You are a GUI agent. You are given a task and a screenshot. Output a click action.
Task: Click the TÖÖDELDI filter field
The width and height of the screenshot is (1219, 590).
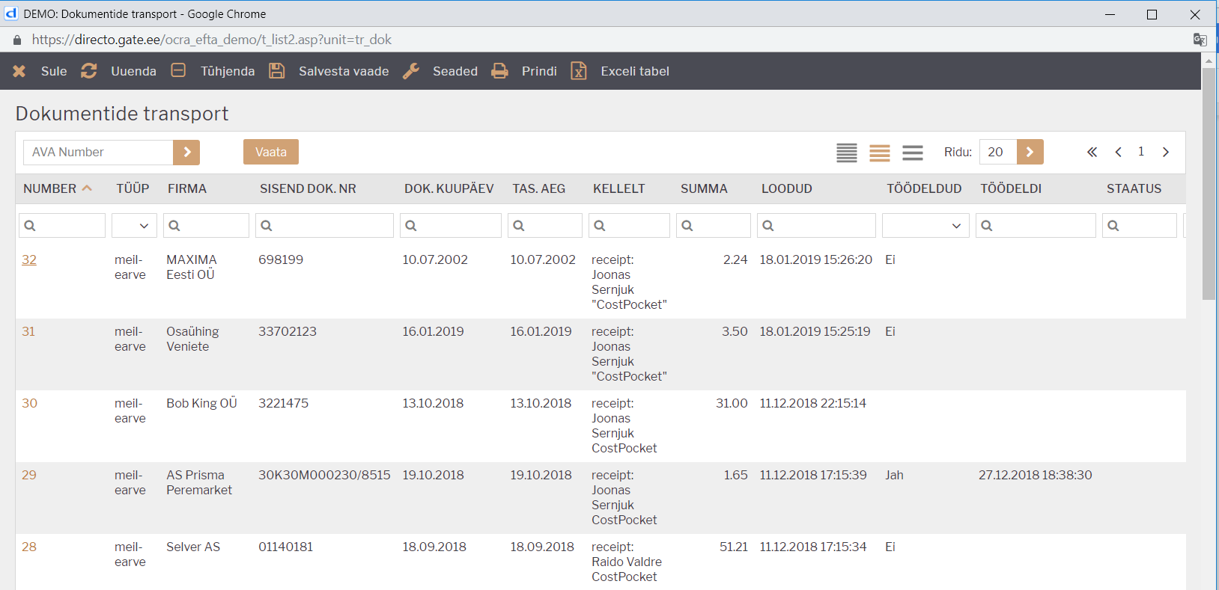pyautogui.click(x=1036, y=225)
